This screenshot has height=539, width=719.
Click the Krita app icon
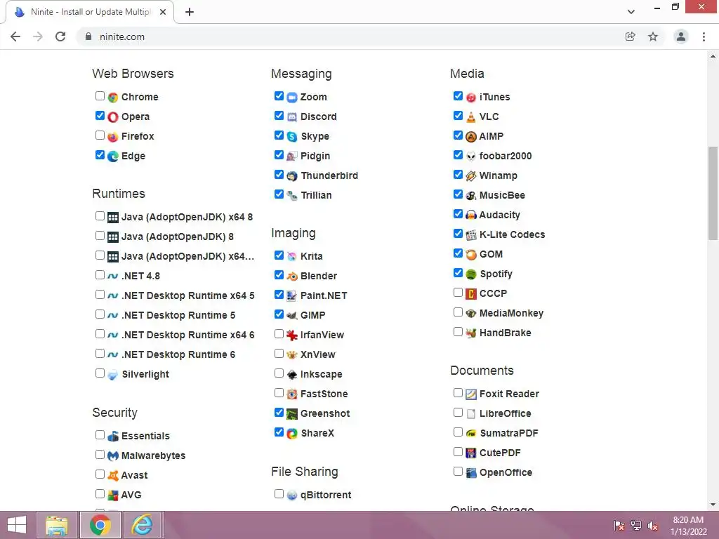click(x=292, y=257)
